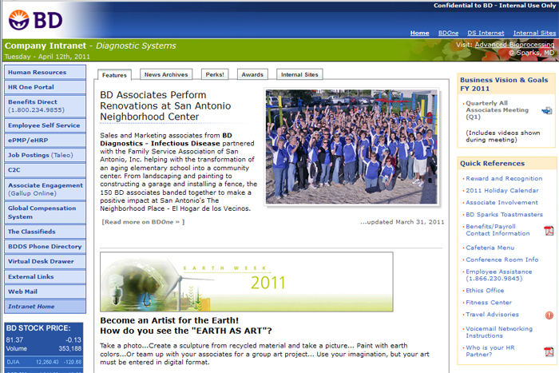Open the Internal Sites tab

299,74
